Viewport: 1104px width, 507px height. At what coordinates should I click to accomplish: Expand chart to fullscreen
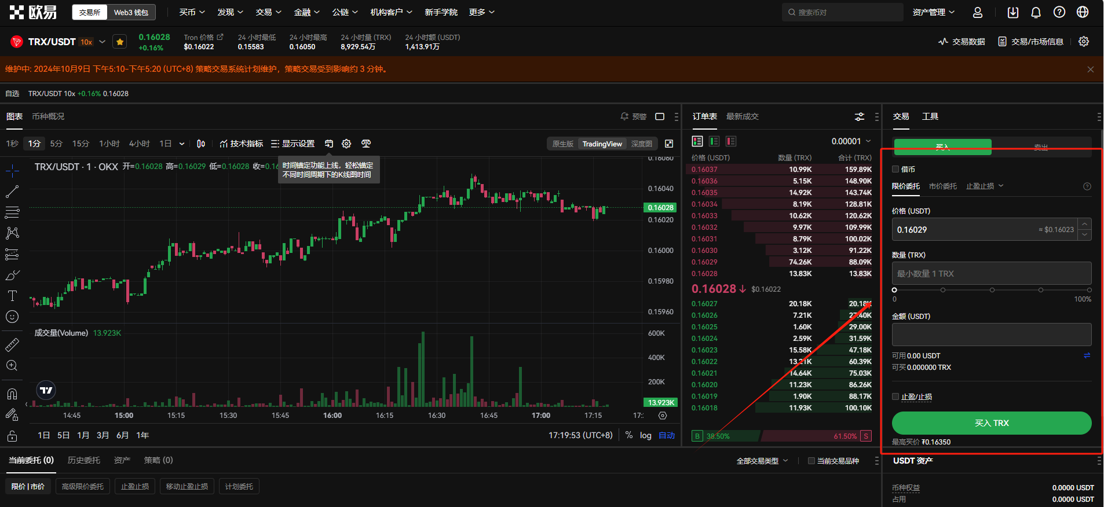(669, 144)
